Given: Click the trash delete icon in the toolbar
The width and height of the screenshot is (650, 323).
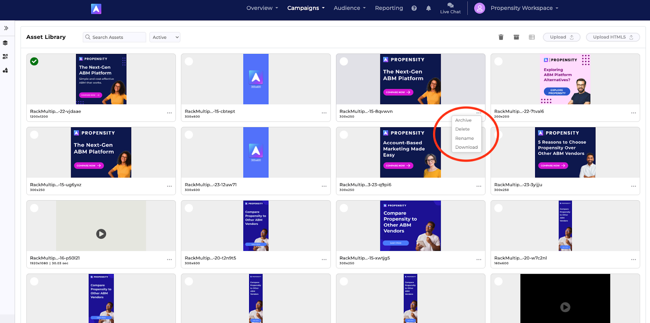Looking at the screenshot, I should pyautogui.click(x=501, y=37).
